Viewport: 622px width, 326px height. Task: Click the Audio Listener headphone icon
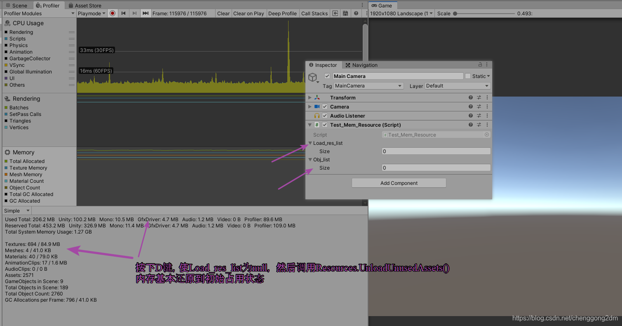coord(318,116)
